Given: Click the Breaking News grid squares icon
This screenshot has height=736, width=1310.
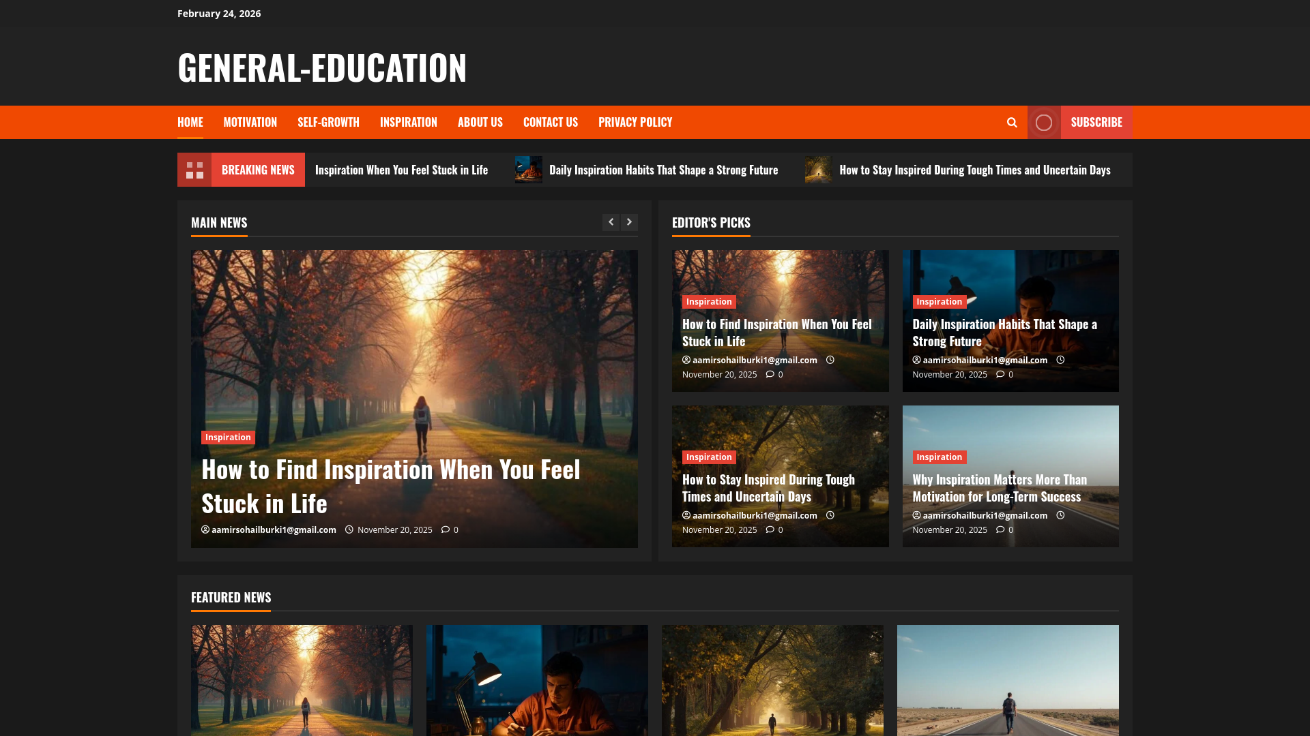Looking at the screenshot, I should (194, 170).
